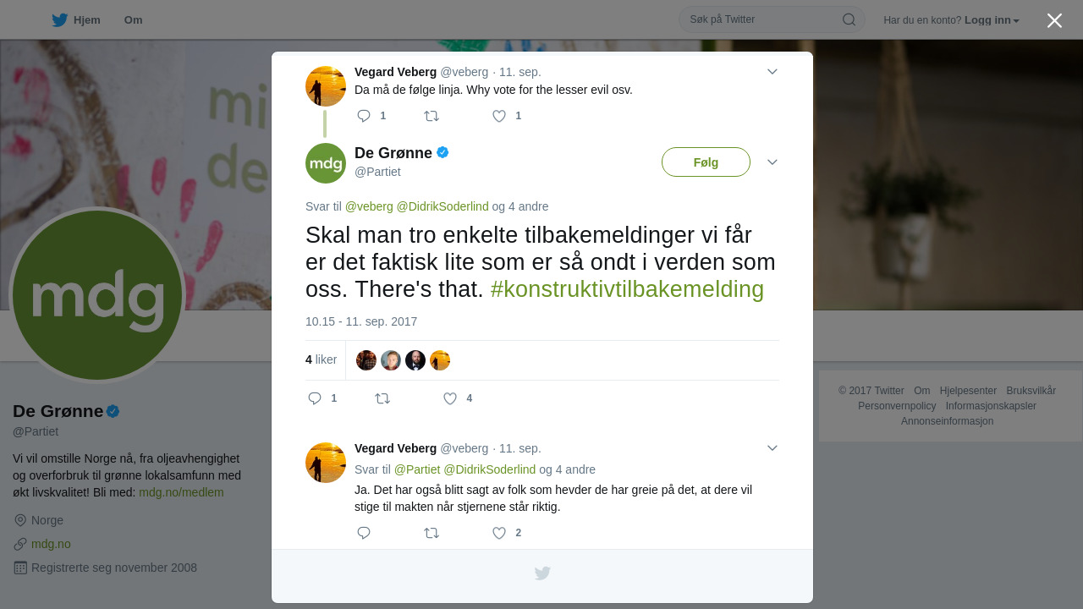Image resolution: width=1083 pixels, height=609 pixels.
Task: Go to the Hjem tab
Action: (76, 19)
